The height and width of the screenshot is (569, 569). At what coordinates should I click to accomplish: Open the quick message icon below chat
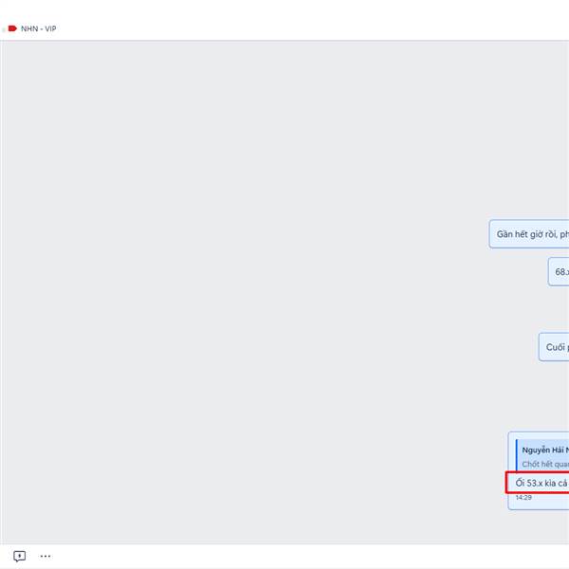pos(20,556)
